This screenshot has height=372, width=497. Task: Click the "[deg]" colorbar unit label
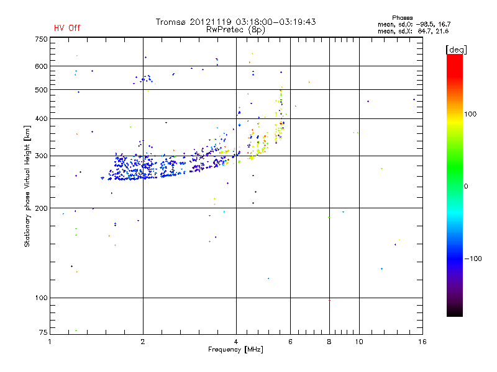(456, 50)
